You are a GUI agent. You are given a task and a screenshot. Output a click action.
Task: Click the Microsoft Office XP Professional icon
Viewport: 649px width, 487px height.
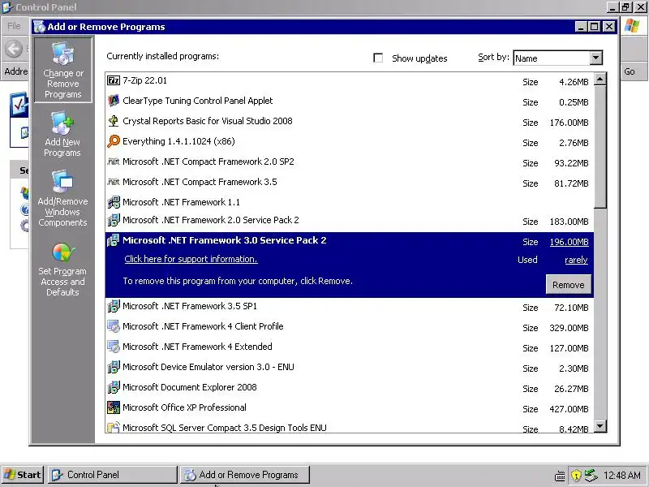tap(114, 407)
